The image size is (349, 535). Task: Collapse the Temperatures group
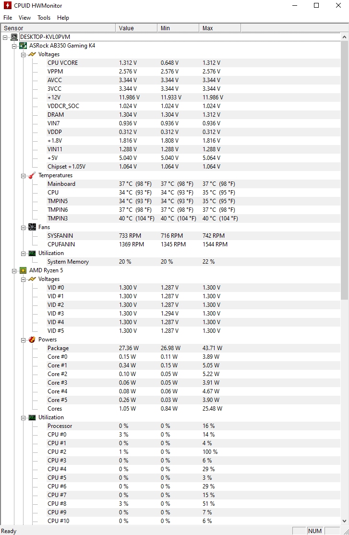click(x=23, y=176)
